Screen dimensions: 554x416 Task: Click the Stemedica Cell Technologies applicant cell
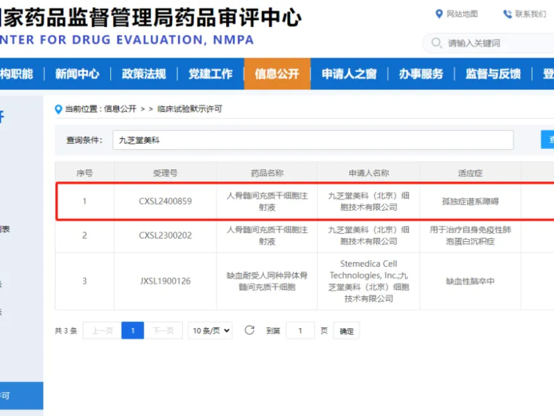[x=369, y=281]
